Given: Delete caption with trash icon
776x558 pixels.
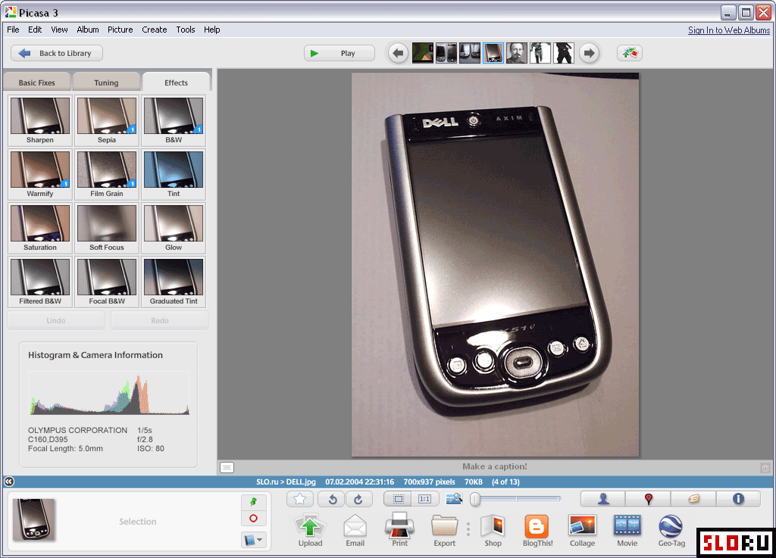Looking at the screenshot, I should coord(765,467).
